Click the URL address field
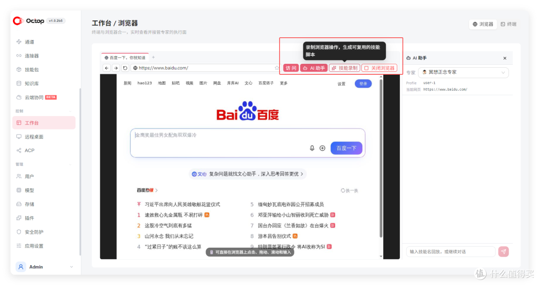This screenshot has height=285, width=539. point(205,68)
